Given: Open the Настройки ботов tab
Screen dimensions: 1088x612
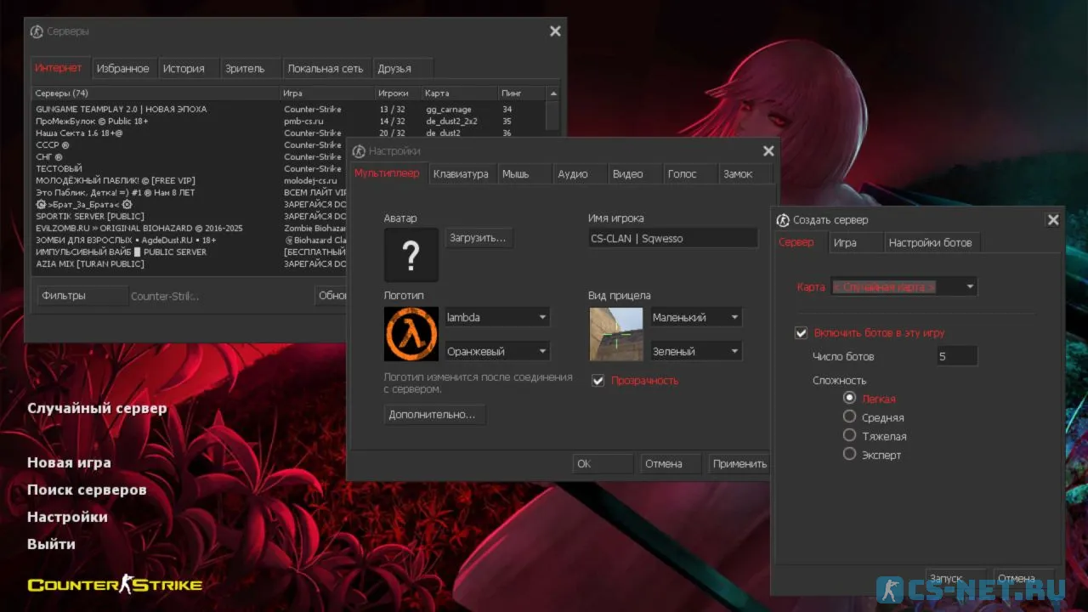Looking at the screenshot, I should point(930,243).
